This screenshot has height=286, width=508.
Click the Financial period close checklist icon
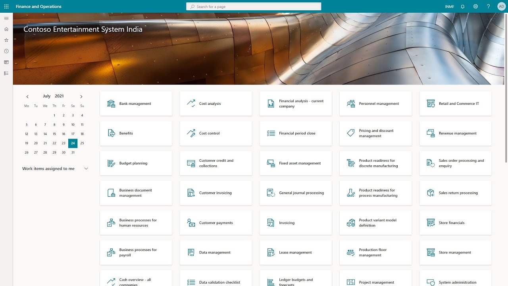pyautogui.click(x=271, y=133)
